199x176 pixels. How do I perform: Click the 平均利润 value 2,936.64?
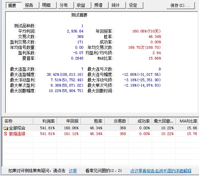[x=75, y=31]
